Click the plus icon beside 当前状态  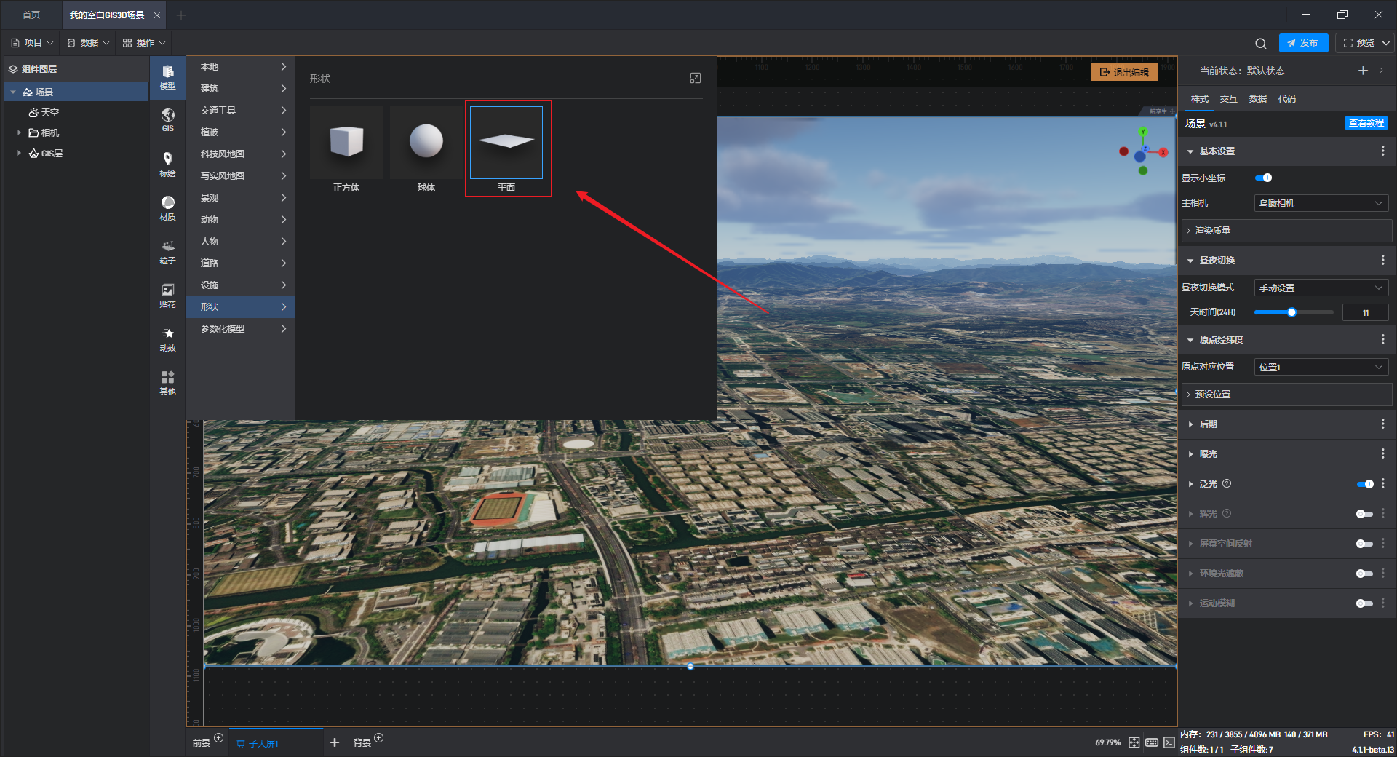pos(1363,71)
